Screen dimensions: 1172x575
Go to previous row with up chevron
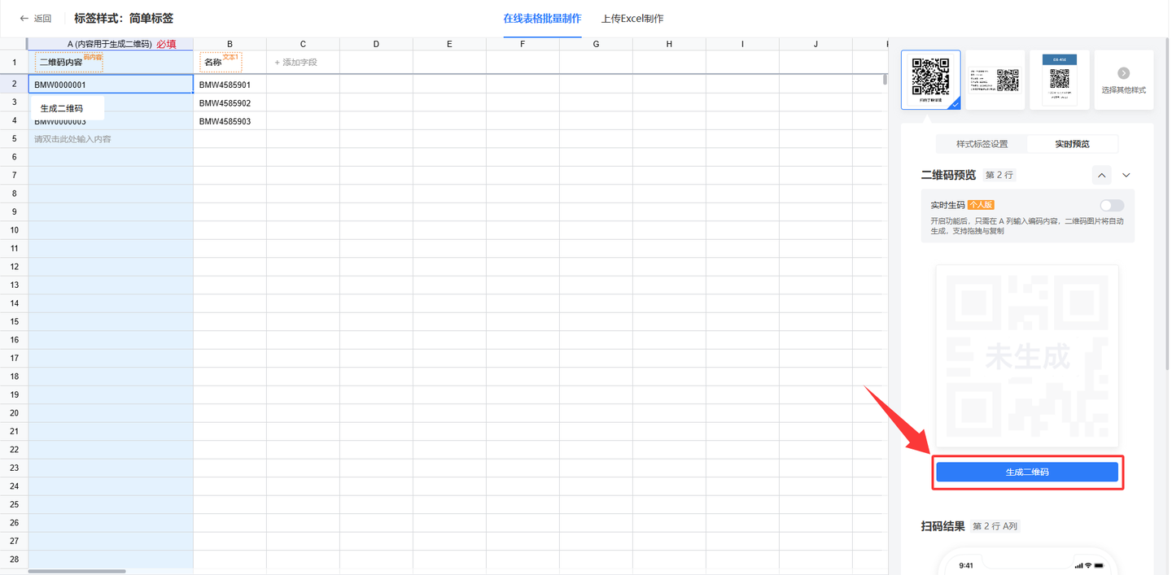pyautogui.click(x=1101, y=175)
